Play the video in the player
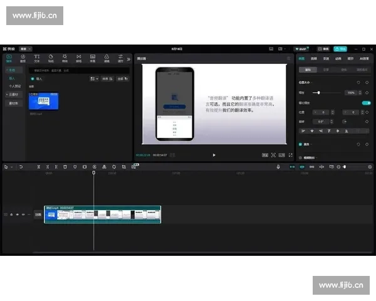 [x=214, y=154]
